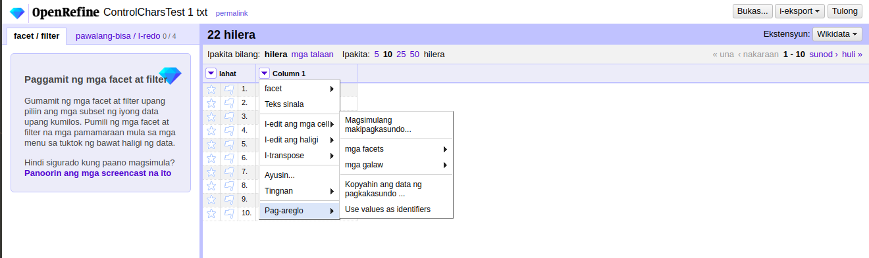Flag row 1

tap(229, 89)
